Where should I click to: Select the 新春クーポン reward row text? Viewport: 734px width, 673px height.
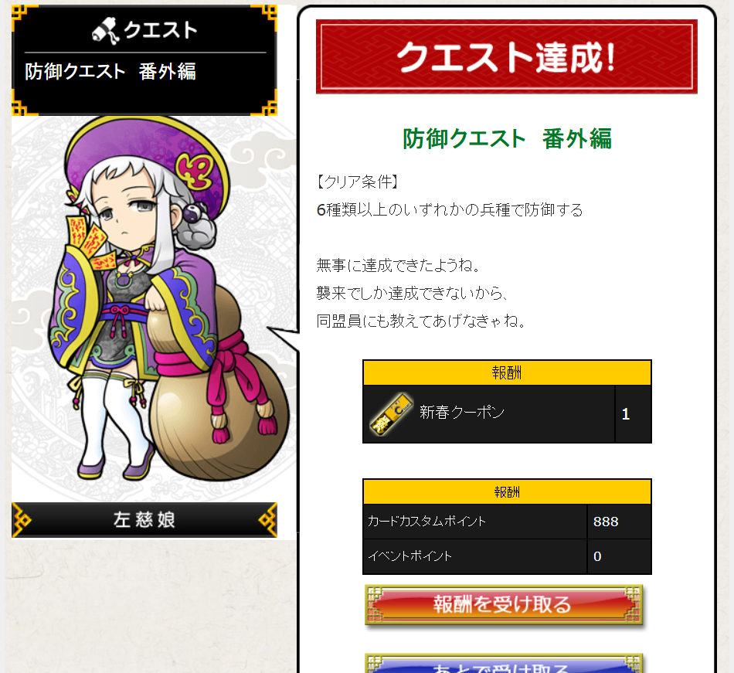pyautogui.click(x=462, y=413)
